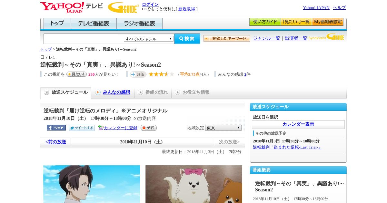Click the magnifier 検索 search button
Image resolution: width=387 pixels, height=203 pixels.
click(x=187, y=39)
